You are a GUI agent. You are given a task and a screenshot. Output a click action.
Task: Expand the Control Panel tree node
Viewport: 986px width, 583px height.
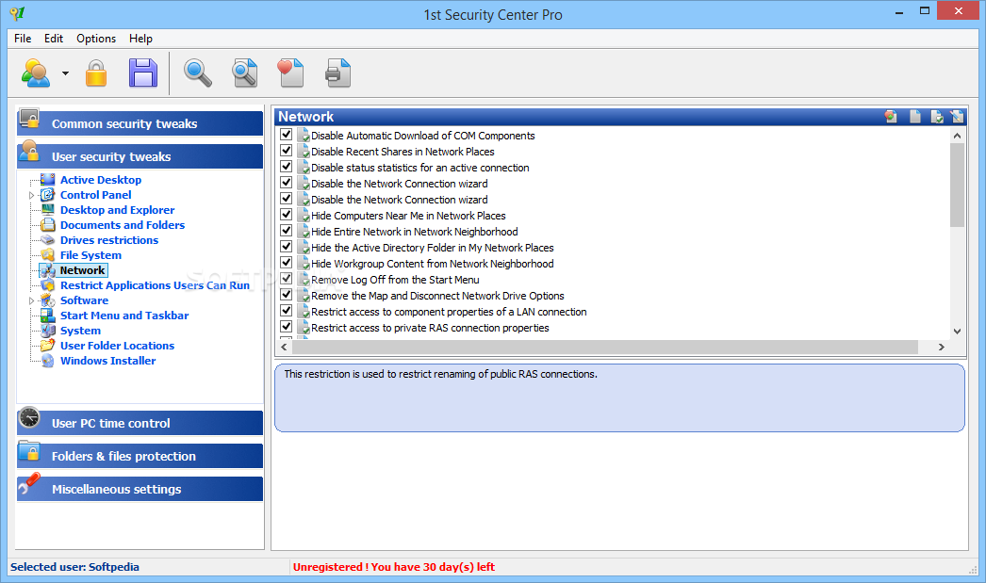point(31,195)
